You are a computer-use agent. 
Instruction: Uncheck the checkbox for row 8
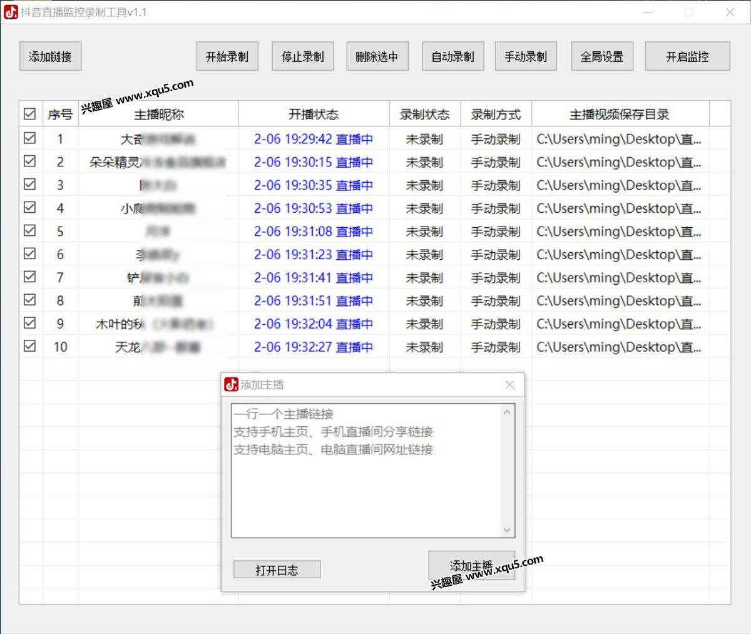click(29, 300)
